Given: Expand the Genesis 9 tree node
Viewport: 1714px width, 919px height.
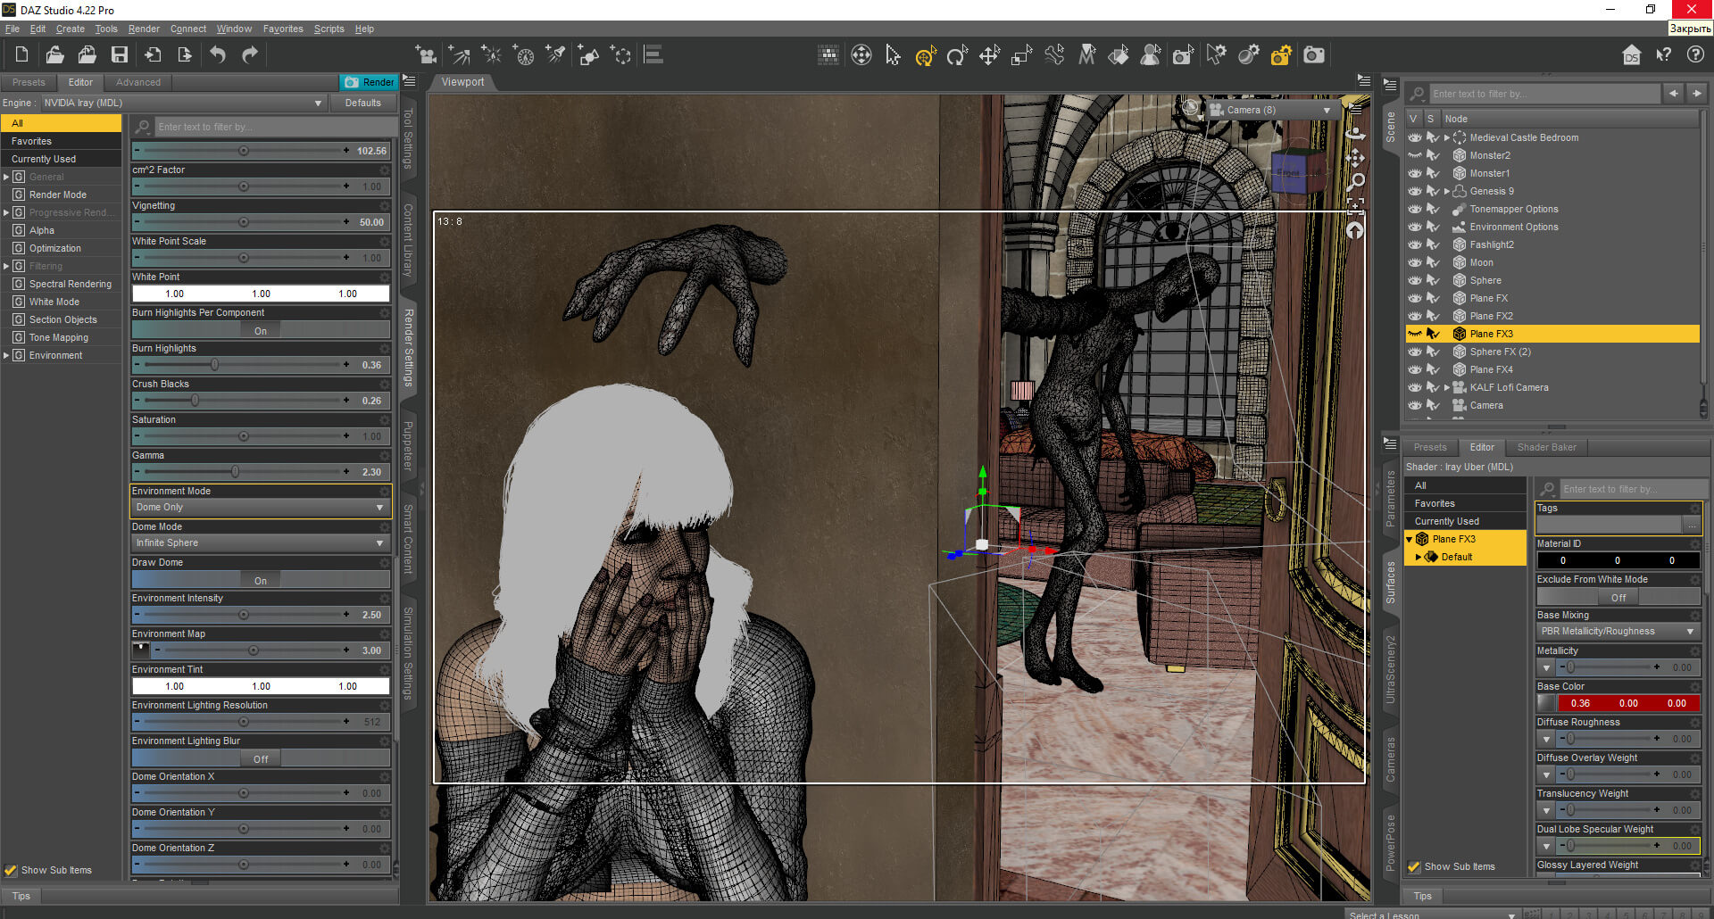Looking at the screenshot, I should [x=1447, y=191].
